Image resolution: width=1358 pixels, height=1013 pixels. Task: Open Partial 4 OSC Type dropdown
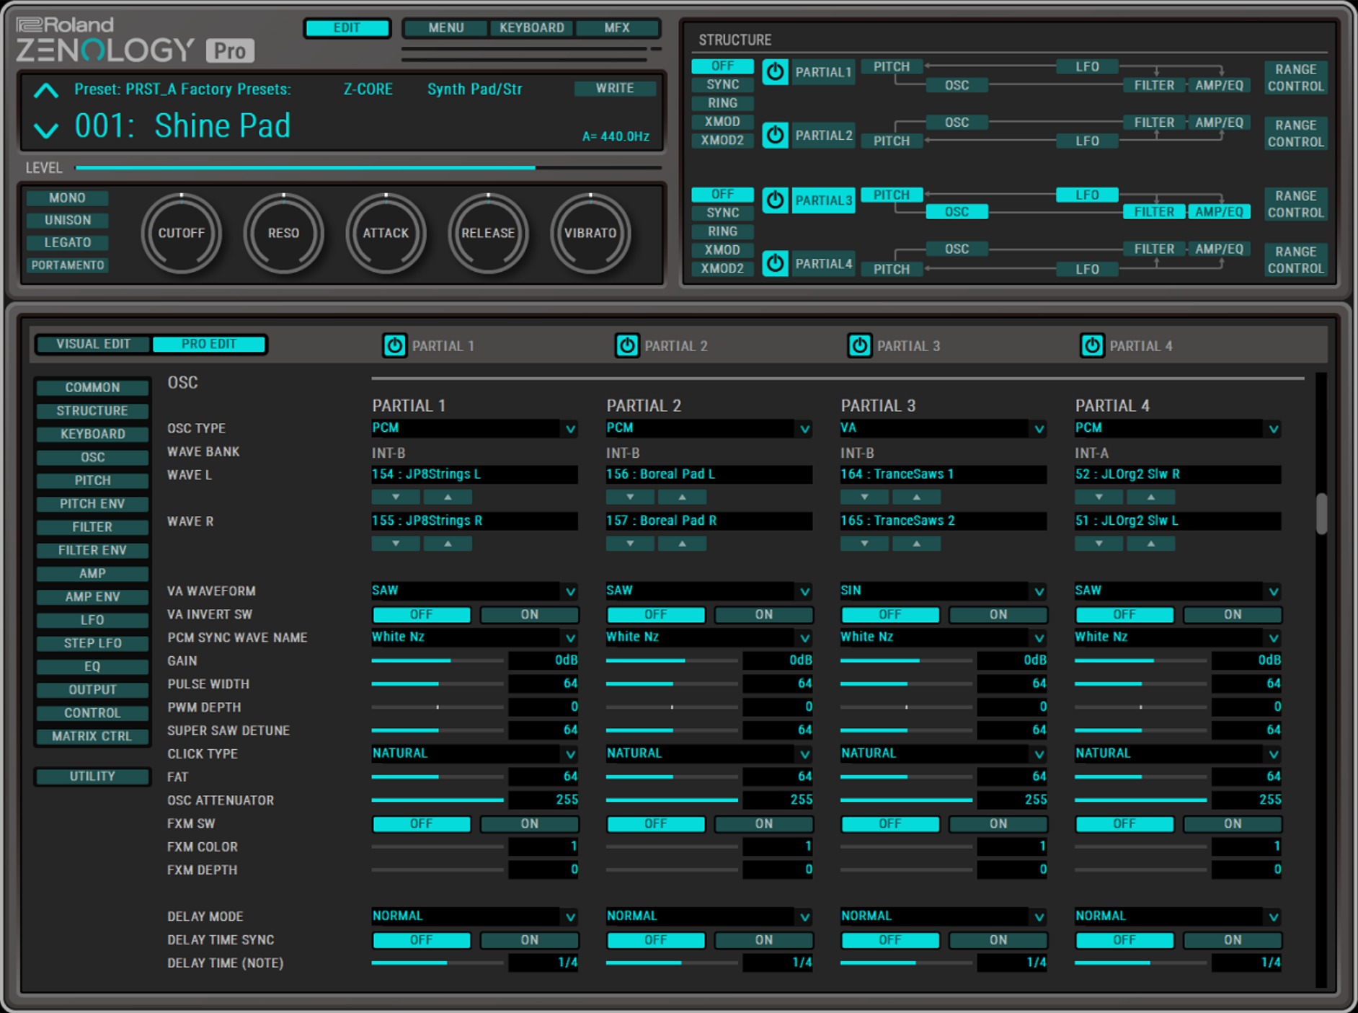click(x=1177, y=428)
